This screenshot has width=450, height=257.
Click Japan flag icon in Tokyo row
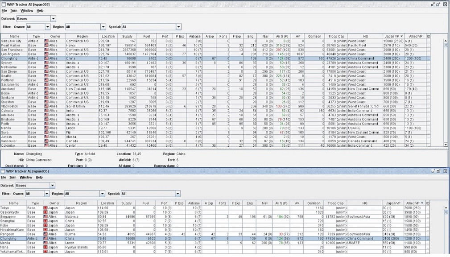click(x=45, y=208)
